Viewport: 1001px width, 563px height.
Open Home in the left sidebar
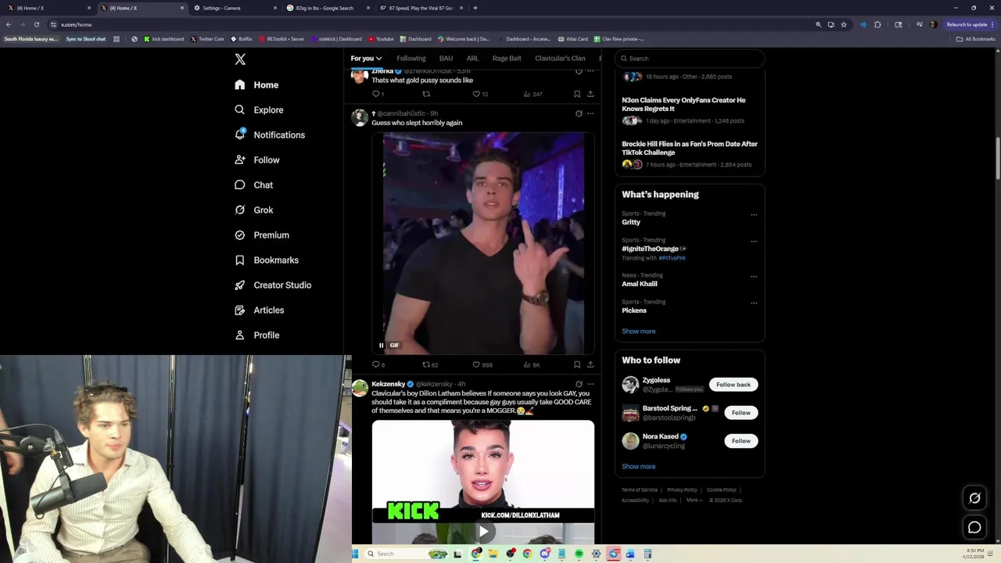pos(257,84)
